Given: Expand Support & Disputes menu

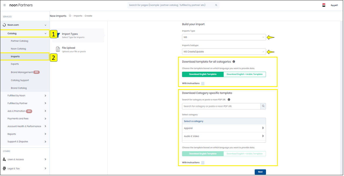Looking at the screenshot, I should click(45, 142).
